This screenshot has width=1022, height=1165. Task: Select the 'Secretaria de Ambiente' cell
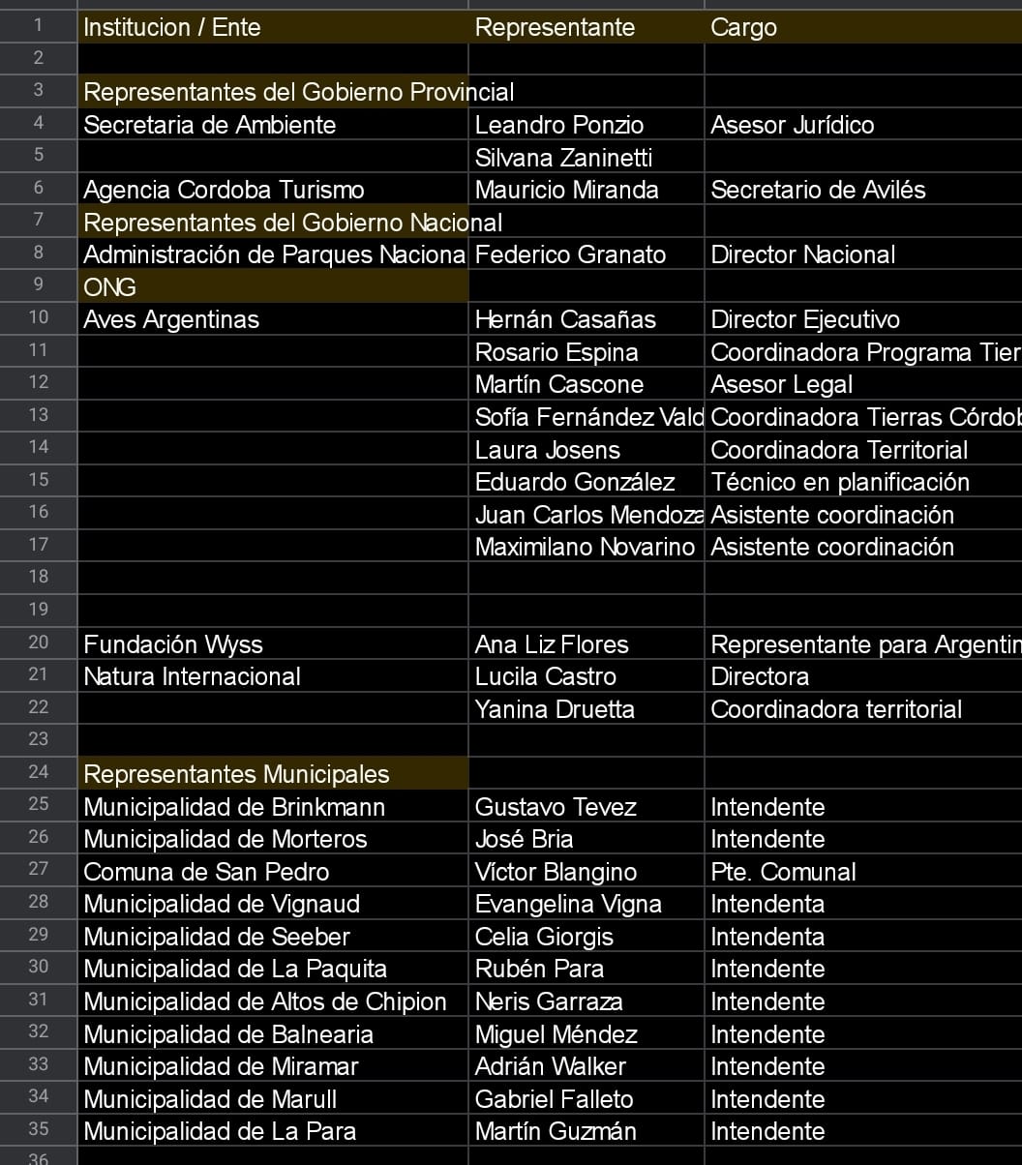point(273,125)
